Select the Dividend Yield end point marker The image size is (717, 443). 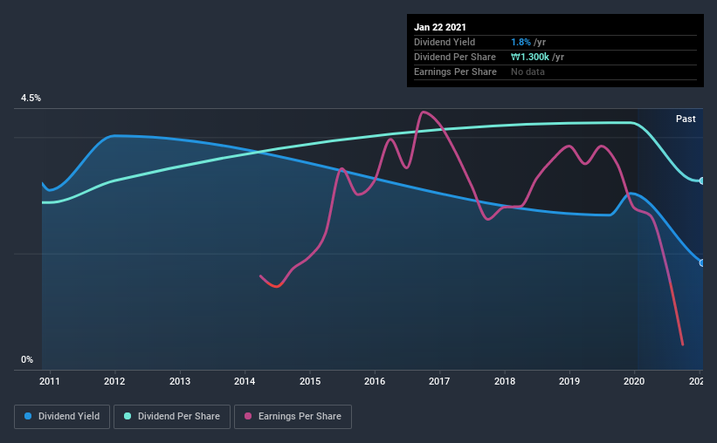click(702, 263)
